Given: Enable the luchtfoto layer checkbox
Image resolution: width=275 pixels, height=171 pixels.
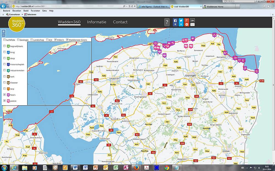Looking at the screenshot, I should (4, 40).
